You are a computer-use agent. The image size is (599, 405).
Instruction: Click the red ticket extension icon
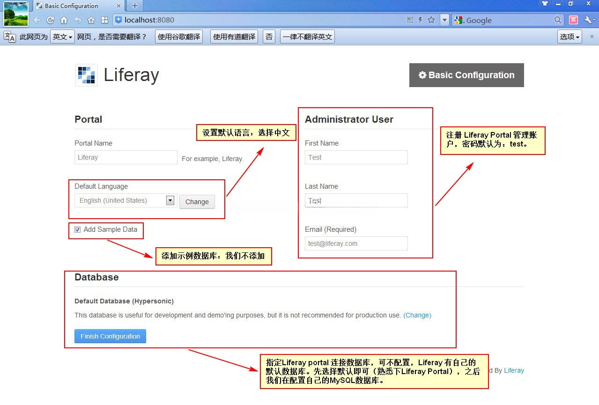tap(574, 20)
